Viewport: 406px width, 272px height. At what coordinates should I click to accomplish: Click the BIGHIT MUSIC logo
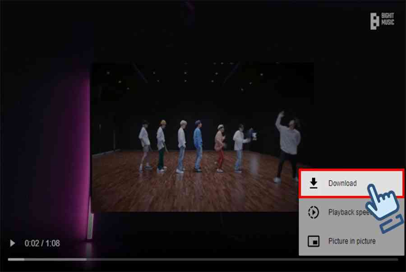[x=382, y=21]
